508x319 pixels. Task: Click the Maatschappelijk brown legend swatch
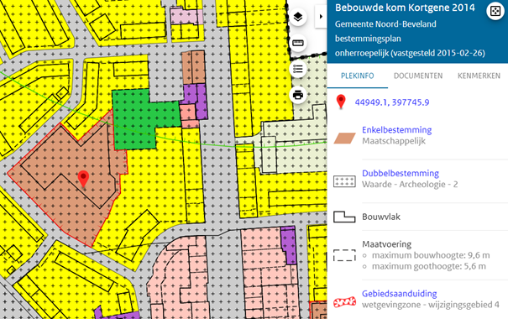coord(345,138)
